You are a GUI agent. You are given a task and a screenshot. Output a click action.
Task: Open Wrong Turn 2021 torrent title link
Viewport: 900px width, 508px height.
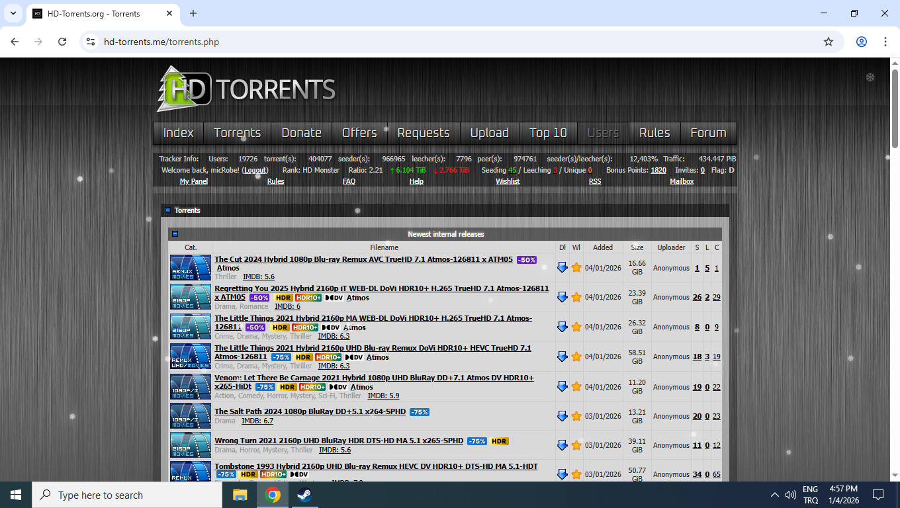(x=339, y=441)
